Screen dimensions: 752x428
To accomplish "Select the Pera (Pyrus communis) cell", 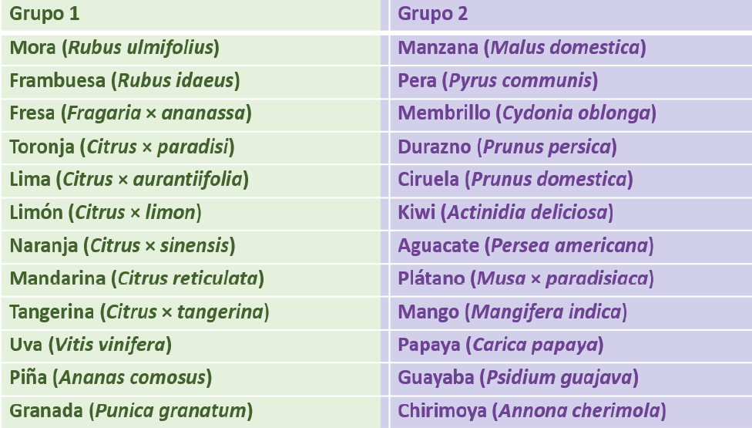I will click(x=571, y=82).
